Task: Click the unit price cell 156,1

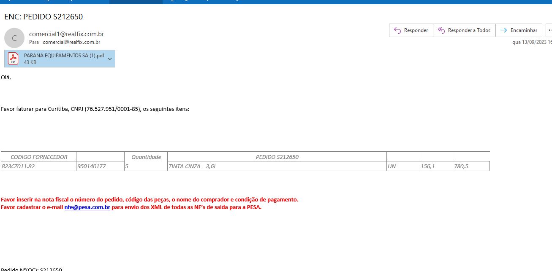Action: coord(427,166)
